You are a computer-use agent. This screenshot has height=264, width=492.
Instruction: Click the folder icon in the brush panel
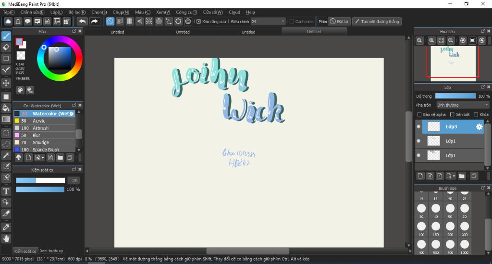60,158
